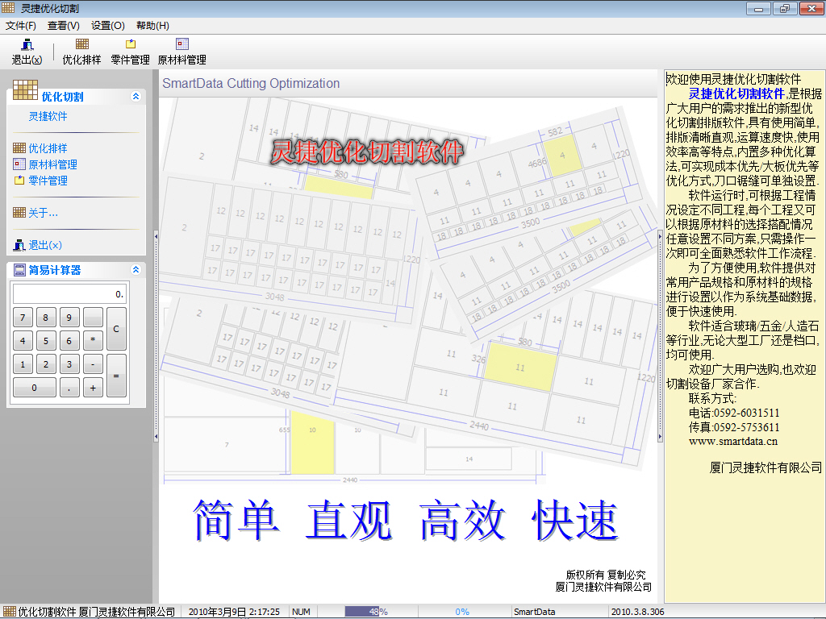Click the calculator minus key

pos(93,364)
